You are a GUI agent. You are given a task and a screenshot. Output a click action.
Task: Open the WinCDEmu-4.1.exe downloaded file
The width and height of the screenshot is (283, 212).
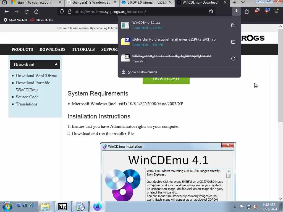[173, 25]
